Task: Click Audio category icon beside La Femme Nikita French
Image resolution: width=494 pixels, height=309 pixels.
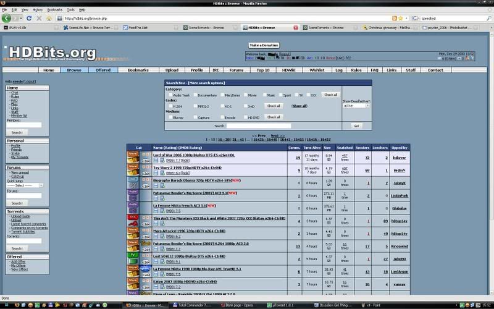Action: point(133,208)
